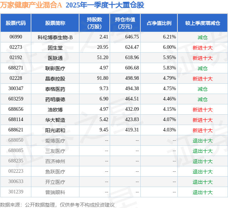Click the 持股数(万股) column header
Viewport: 228px width, 208px height.
tap(94, 23)
